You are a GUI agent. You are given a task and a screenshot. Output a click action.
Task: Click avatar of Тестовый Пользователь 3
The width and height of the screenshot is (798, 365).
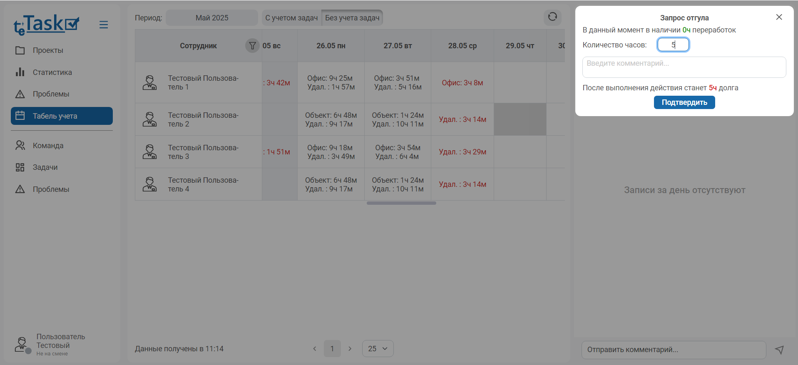150,152
